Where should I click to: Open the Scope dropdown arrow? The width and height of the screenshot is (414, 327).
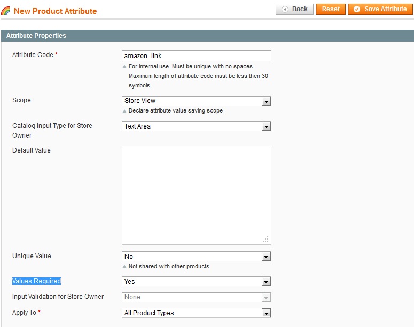coord(266,101)
